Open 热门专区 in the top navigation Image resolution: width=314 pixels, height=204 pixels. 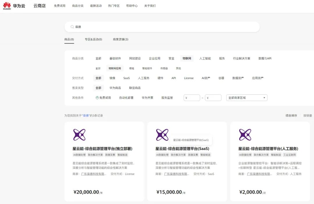tap(114, 6)
